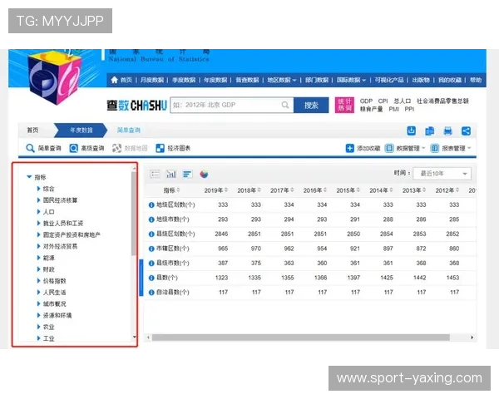Screen dimensions: 499x399
Task: Click the 简单查询 breadcrumb link
Action: (129, 131)
